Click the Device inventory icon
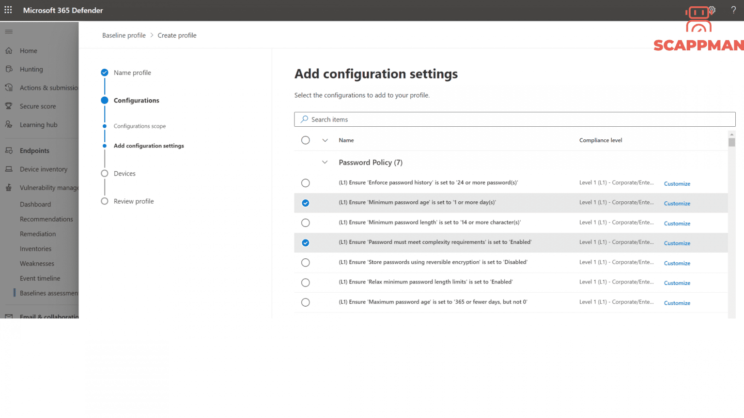 pos(9,169)
